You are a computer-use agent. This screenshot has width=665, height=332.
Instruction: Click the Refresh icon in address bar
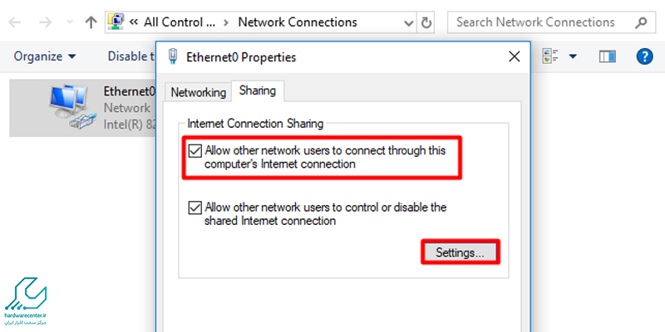tap(426, 22)
